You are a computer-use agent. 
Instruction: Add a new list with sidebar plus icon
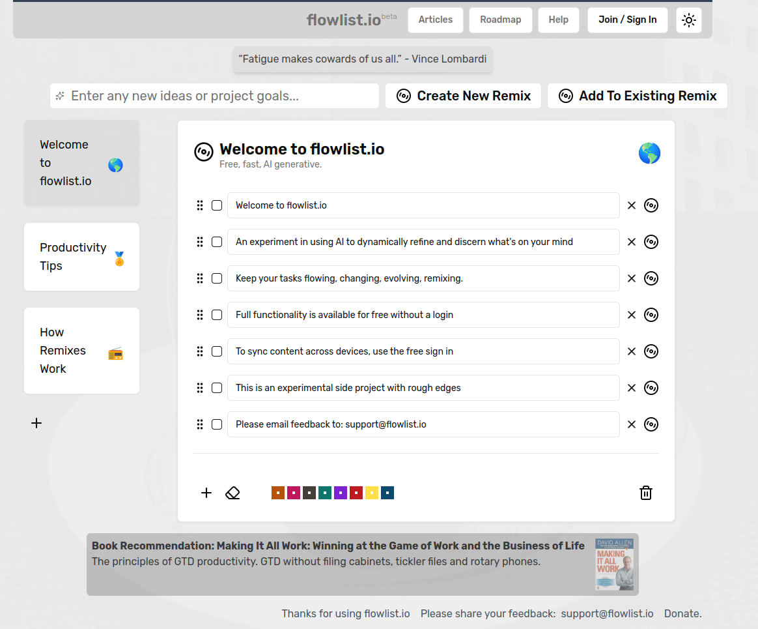[x=36, y=424]
